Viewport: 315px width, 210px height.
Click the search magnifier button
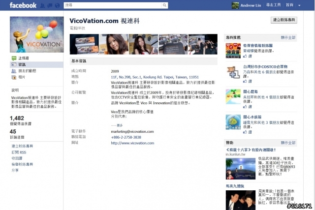click(x=164, y=5)
